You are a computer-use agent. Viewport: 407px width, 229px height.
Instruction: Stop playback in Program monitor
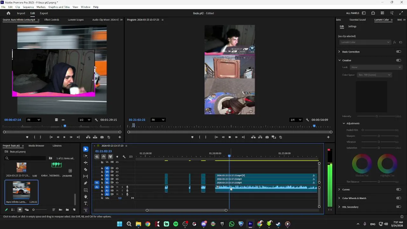coord(230,137)
